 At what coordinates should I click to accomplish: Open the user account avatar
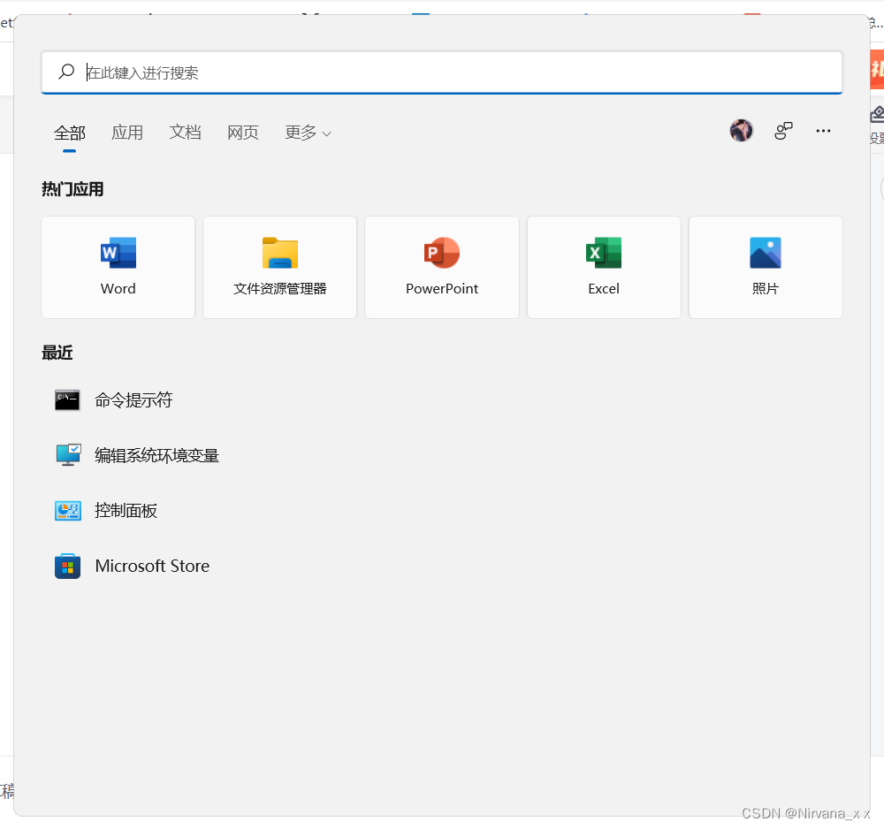point(742,131)
